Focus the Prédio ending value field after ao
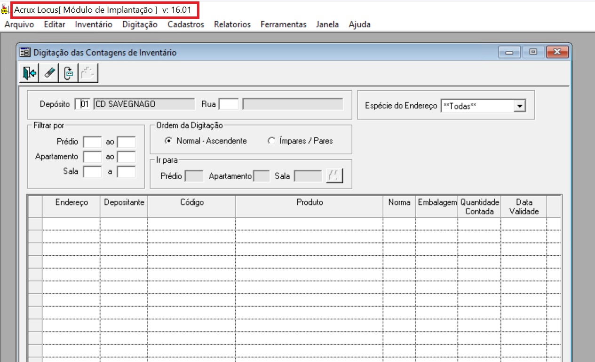The image size is (595, 362). 126,142
